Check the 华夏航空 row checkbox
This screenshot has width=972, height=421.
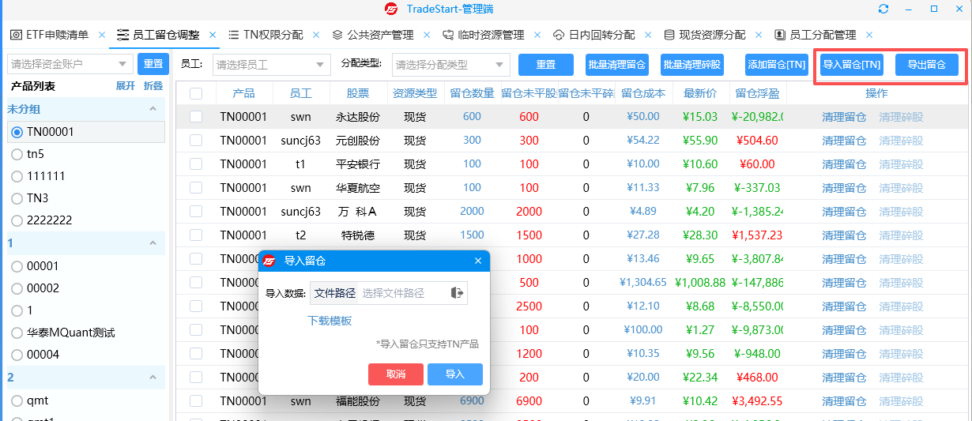196,188
